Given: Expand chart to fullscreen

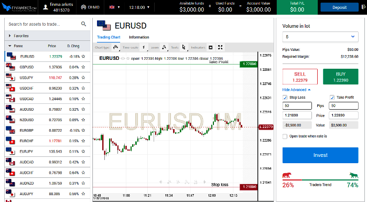Looking at the screenshot, I should pyautogui.click(x=220, y=47).
